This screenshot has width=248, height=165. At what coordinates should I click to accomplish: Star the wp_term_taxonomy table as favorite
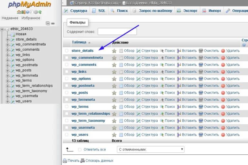(x=114, y=121)
